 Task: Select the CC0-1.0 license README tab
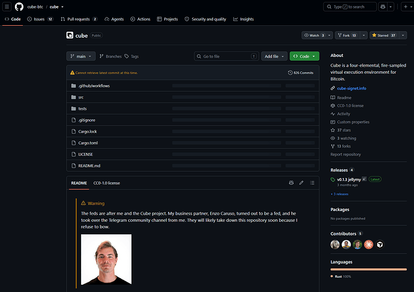pyautogui.click(x=106, y=183)
